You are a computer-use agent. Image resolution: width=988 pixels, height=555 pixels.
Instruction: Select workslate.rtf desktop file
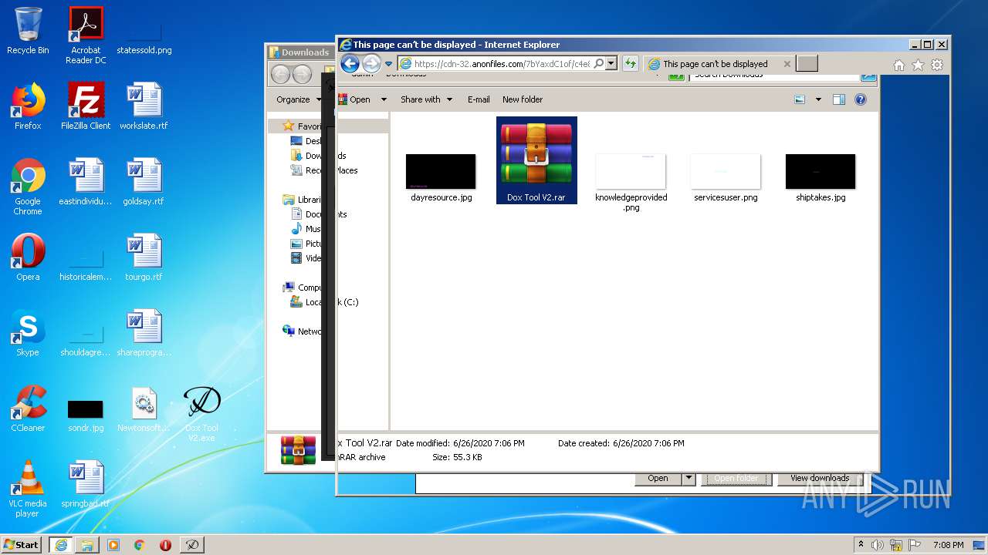[144, 106]
